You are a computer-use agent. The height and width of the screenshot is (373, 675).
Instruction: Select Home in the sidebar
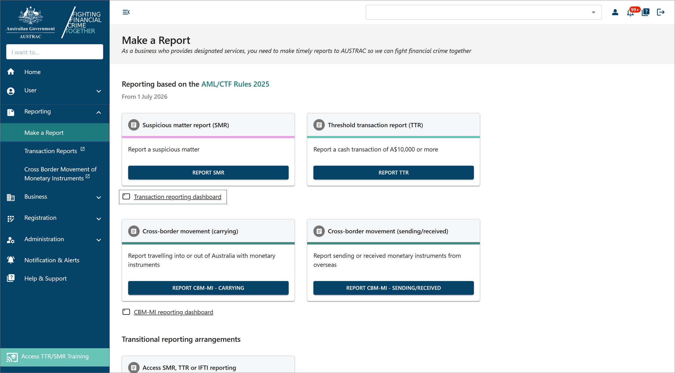click(x=55, y=72)
